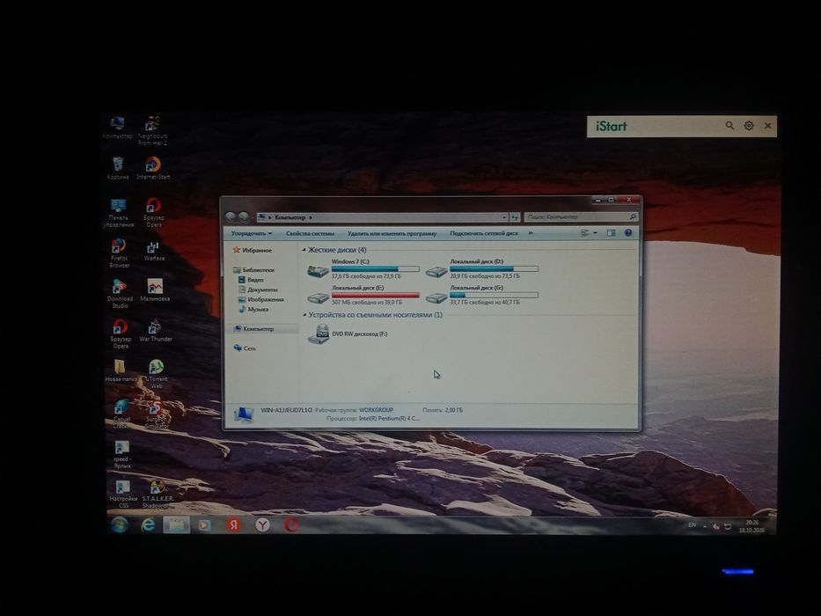
Task: Collapse the Устройства со съемными носителями group
Action: [304, 315]
